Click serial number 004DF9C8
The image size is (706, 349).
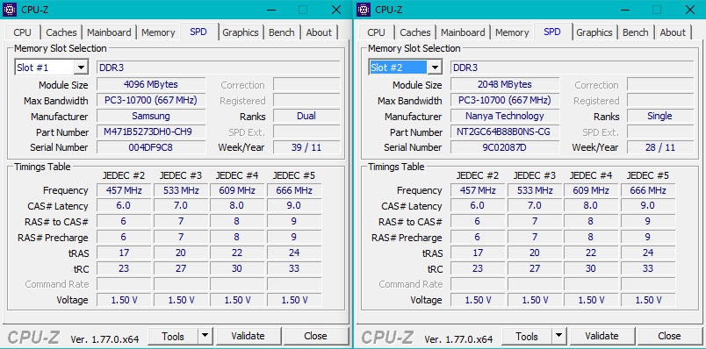[x=151, y=147]
